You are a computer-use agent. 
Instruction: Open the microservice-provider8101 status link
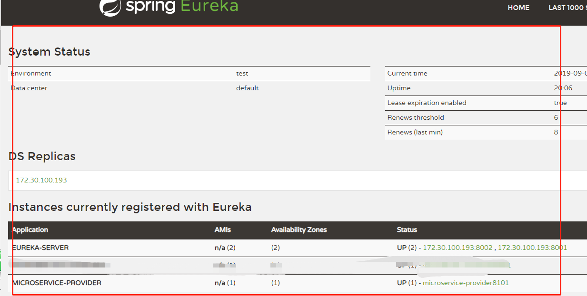click(465, 283)
